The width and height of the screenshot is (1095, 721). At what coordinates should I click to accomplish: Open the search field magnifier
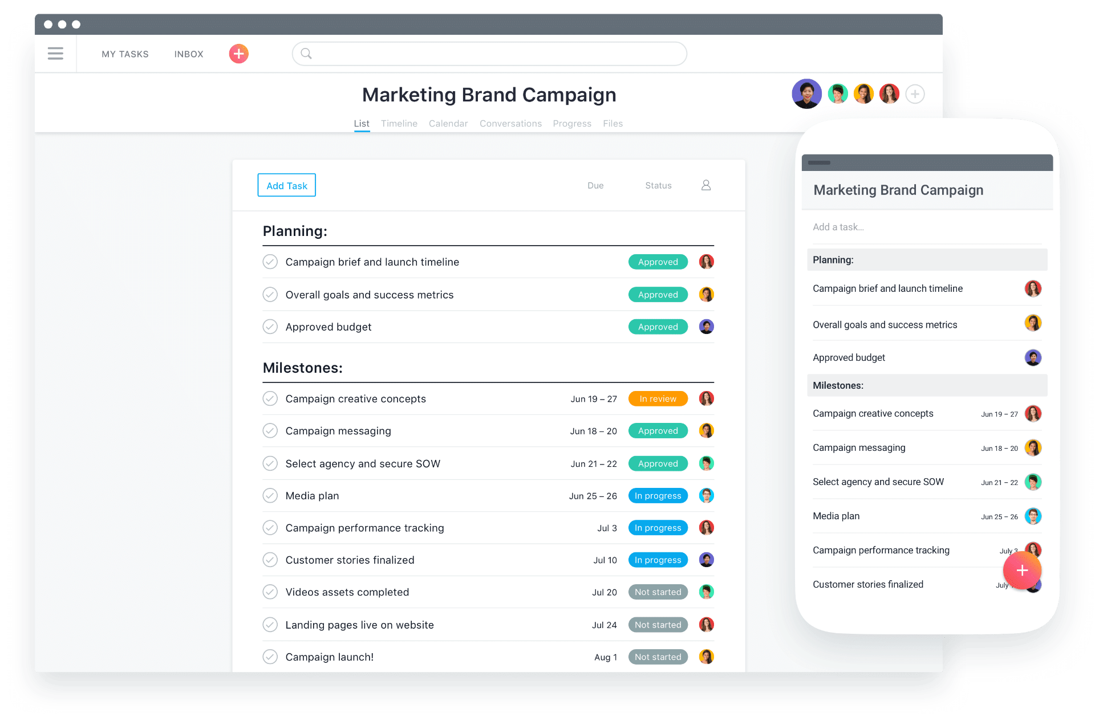click(306, 53)
